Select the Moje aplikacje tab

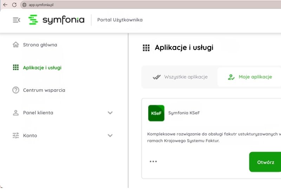[x=250, y=77]
